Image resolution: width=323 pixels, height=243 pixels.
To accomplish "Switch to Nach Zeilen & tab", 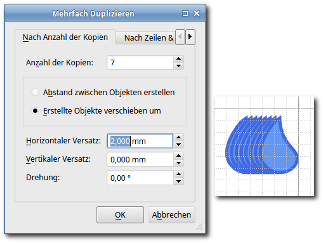I will pos(146,38).
